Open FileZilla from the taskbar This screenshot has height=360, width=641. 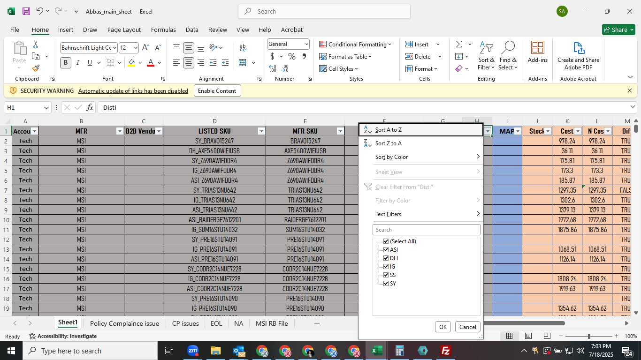pyautogui.click(x=445, y=351)
